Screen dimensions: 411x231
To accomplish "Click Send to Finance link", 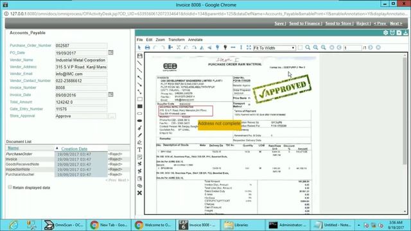I will (306, 24).
